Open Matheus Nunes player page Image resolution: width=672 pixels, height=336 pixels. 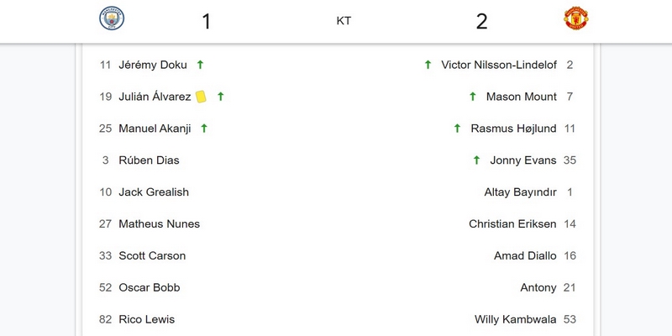159,224
